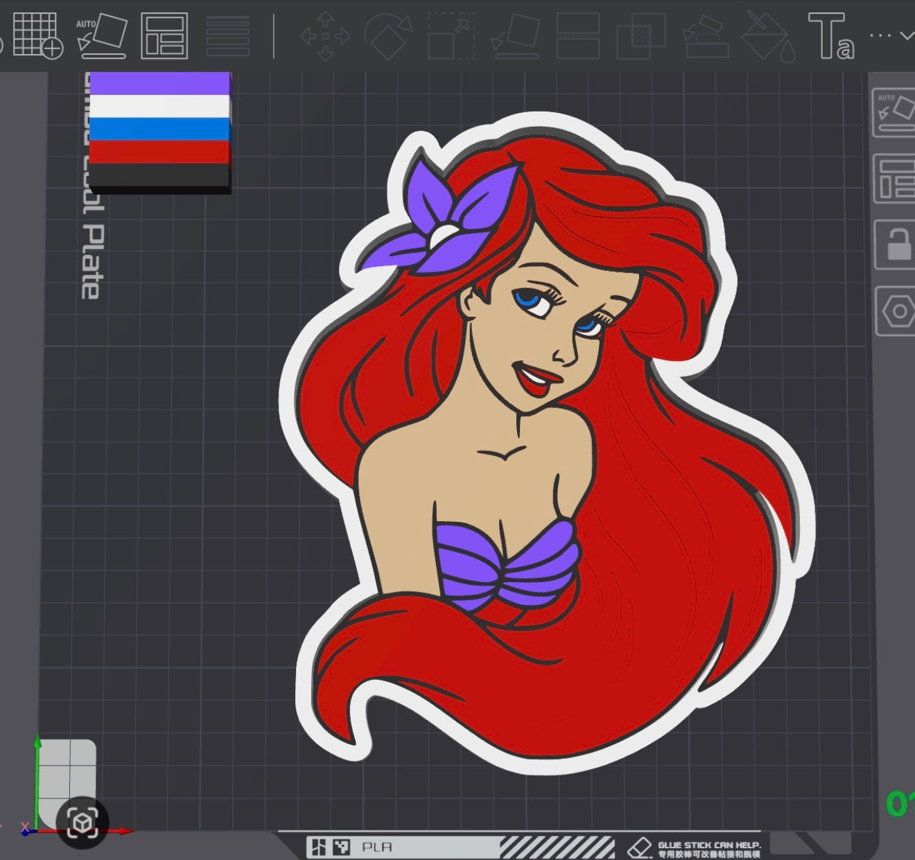Select the red color band
The image size is (915, 860).
tap(159, 152)
